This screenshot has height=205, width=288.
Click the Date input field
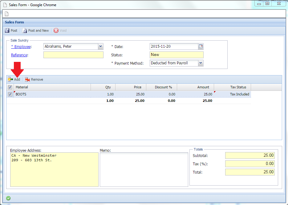point(174,46)
